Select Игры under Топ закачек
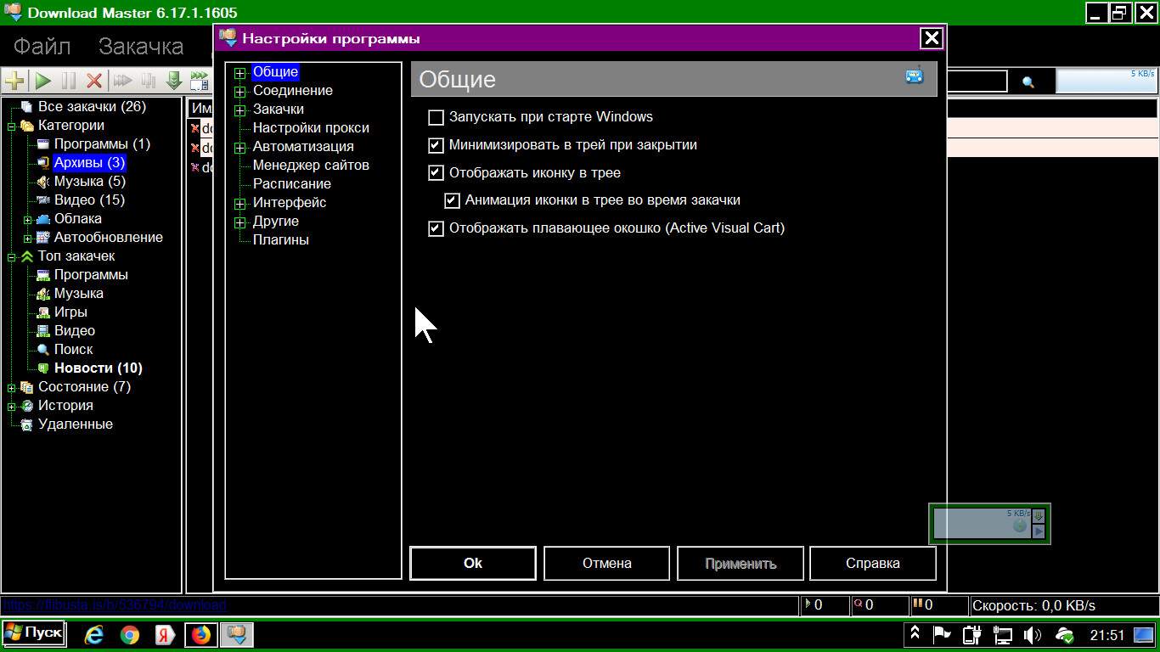Screen dimensions: 1160x652 click(70, 312)
